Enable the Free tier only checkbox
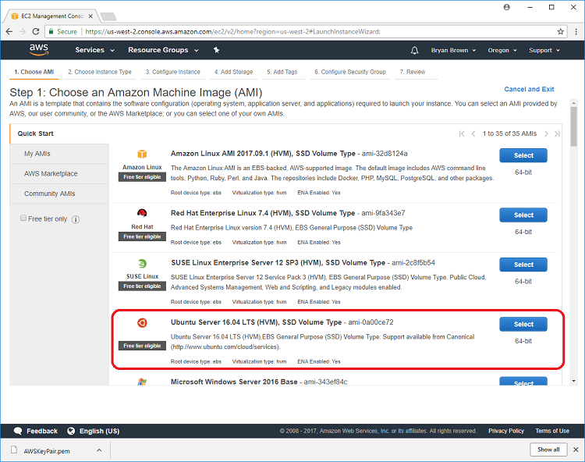Viewport: 585px width, 462px height. 23,219
